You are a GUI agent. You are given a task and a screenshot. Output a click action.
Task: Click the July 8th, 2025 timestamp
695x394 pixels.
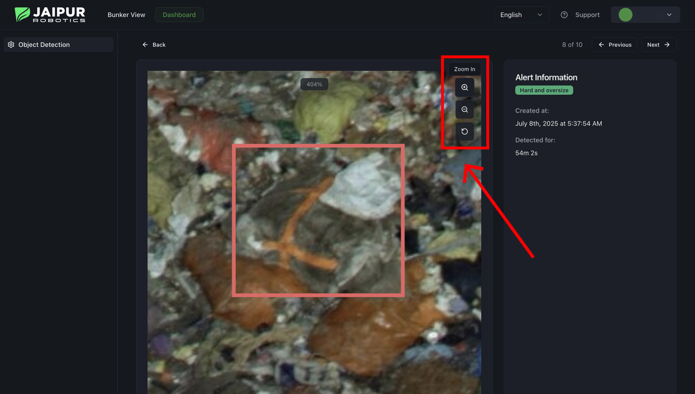pos(558,123)
